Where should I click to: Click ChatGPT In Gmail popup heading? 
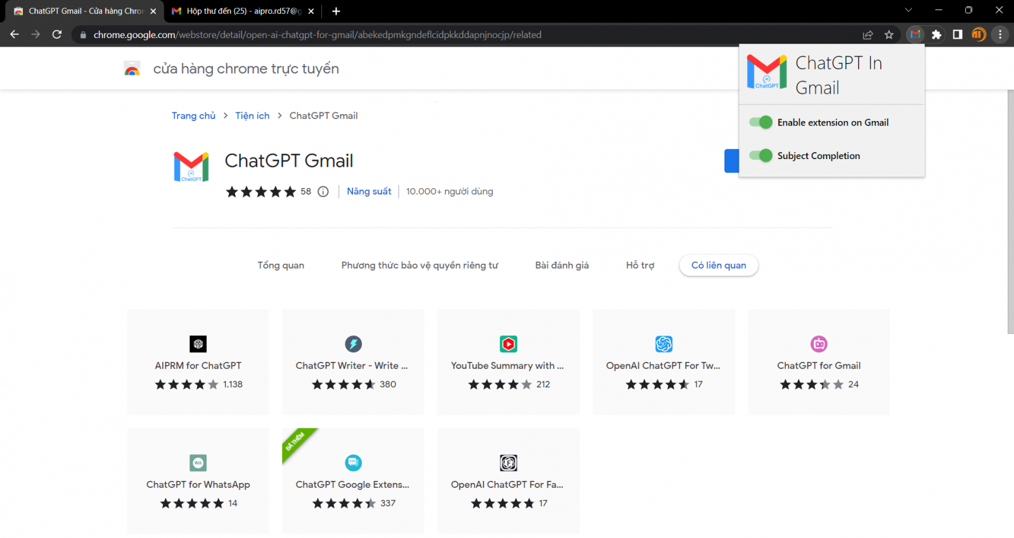838,75
